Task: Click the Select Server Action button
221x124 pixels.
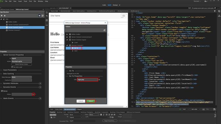Action: pyautogui.click(x=21, y=64)
